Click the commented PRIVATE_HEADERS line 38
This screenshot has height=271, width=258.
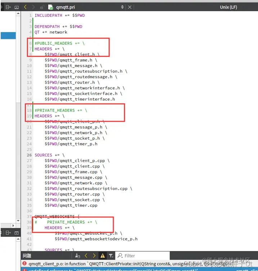pyautogui.click(x=66, y=222)
